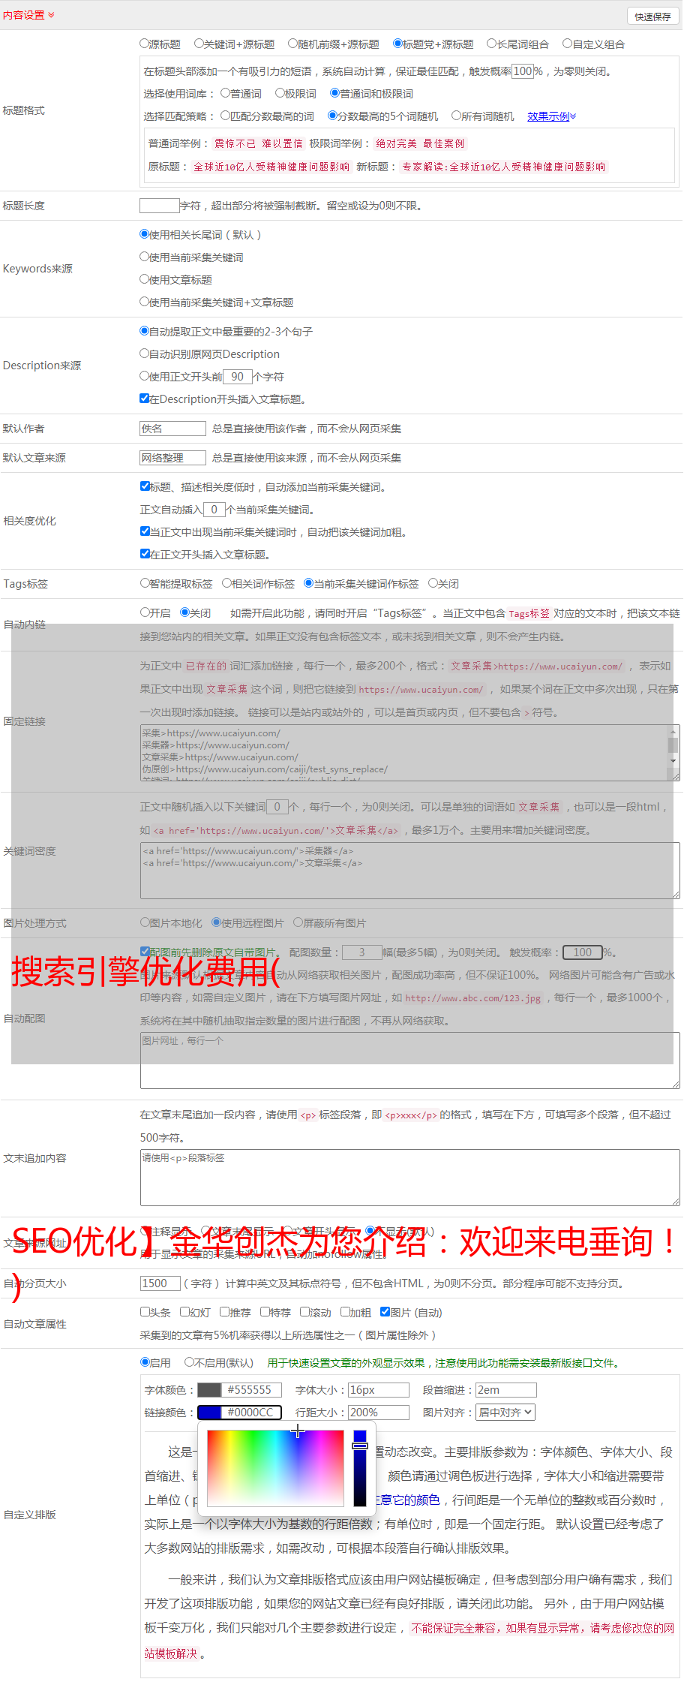Viewport: 684px width, 1688px height.
Task: Check the 头条 article attribute
Action: (145, 1312)
